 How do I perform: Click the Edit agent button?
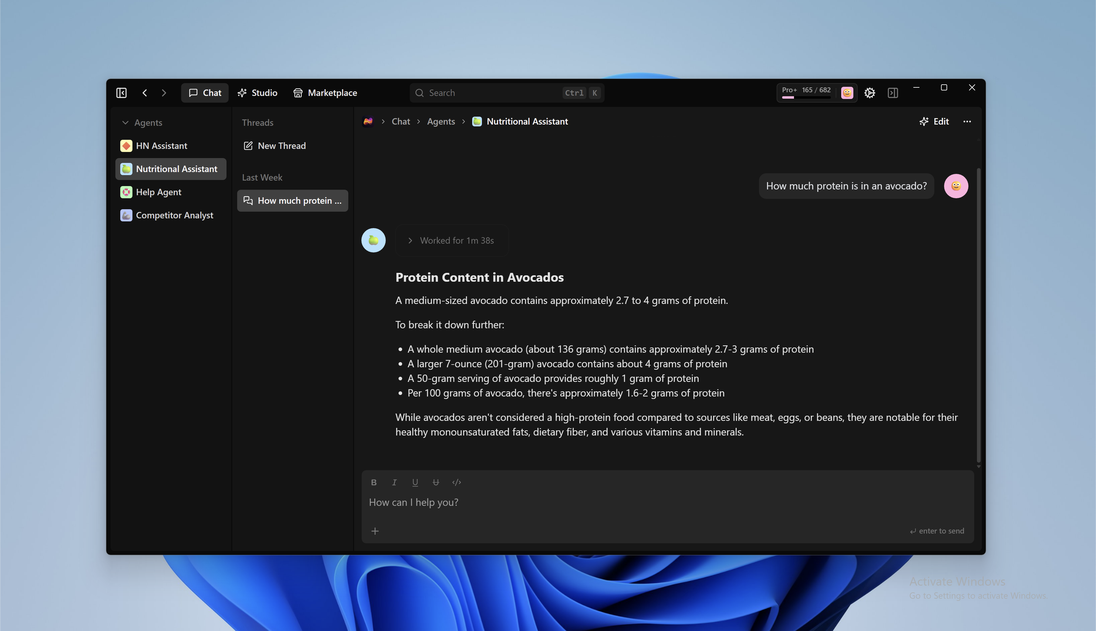pos(934,122)
